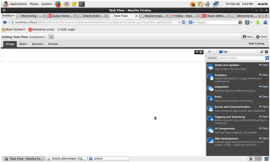Switch to the Structure view tab
270x162 pixels.
pyautogui.click(x=37, y=44)
